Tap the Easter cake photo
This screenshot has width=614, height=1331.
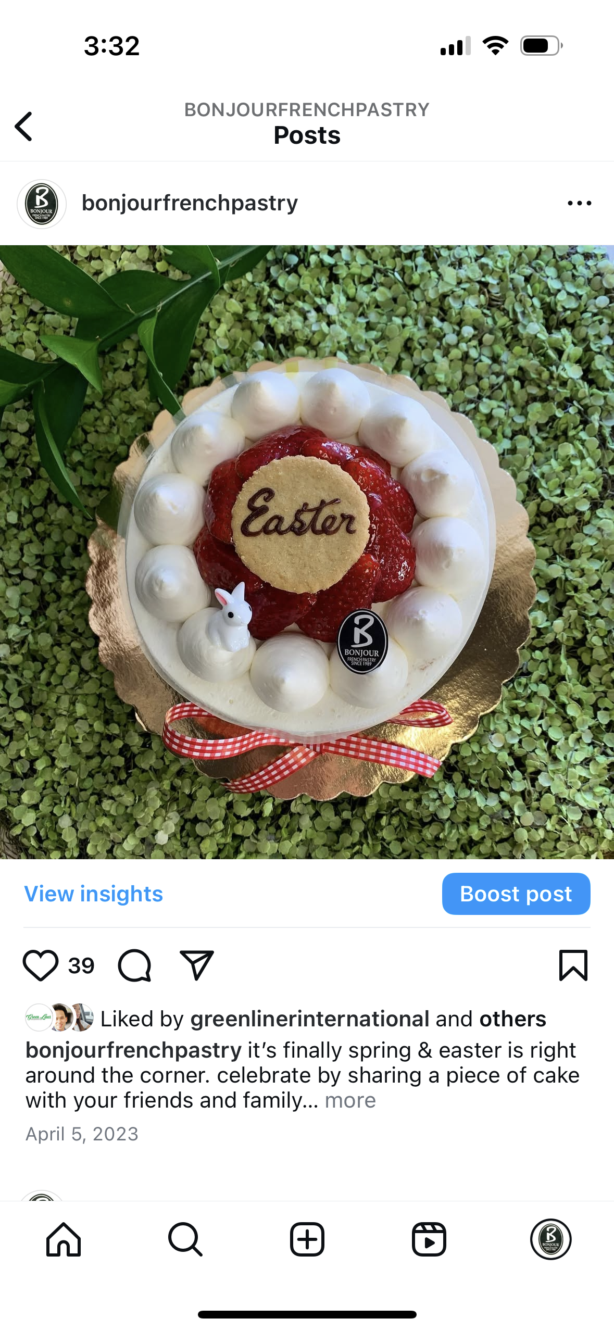[x=307, y=552]
